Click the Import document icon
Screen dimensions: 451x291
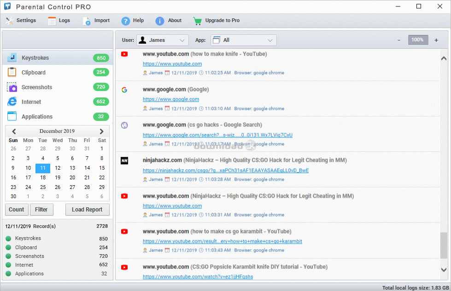(87, 21)
